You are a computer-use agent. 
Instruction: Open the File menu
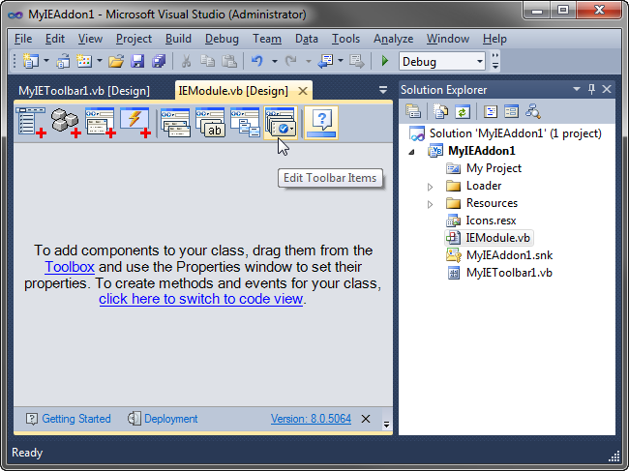coord(23,39)
